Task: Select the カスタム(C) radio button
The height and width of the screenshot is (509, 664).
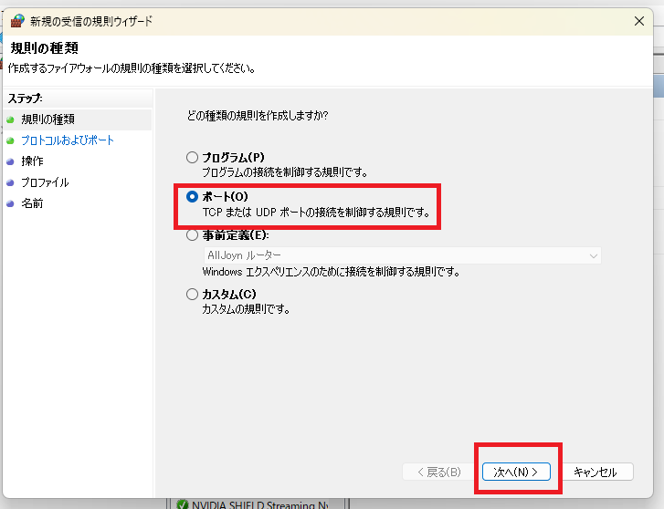Action: click(x=192, y=294)
